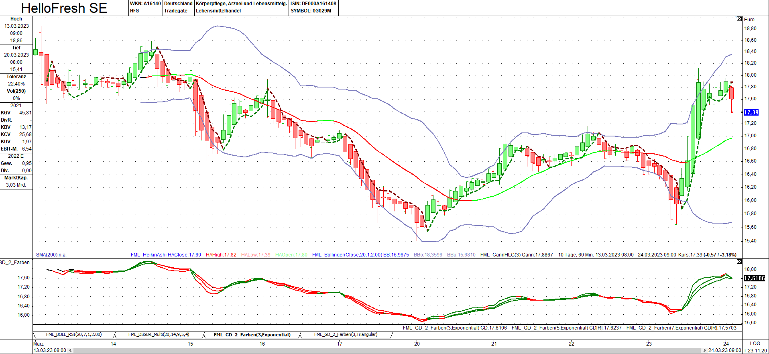This screenshot has height=354, width=769.
Task: Click the Hoch value 18,86
Action: tap(16, 41)
